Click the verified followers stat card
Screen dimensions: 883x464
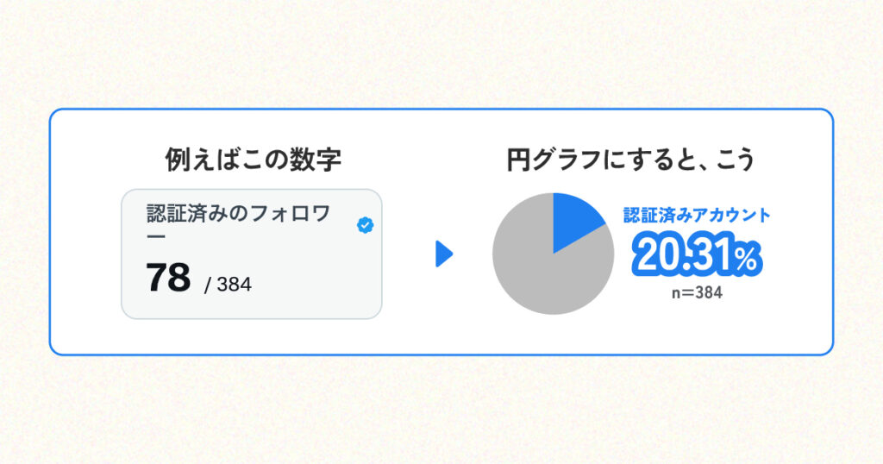pos(252,254)
